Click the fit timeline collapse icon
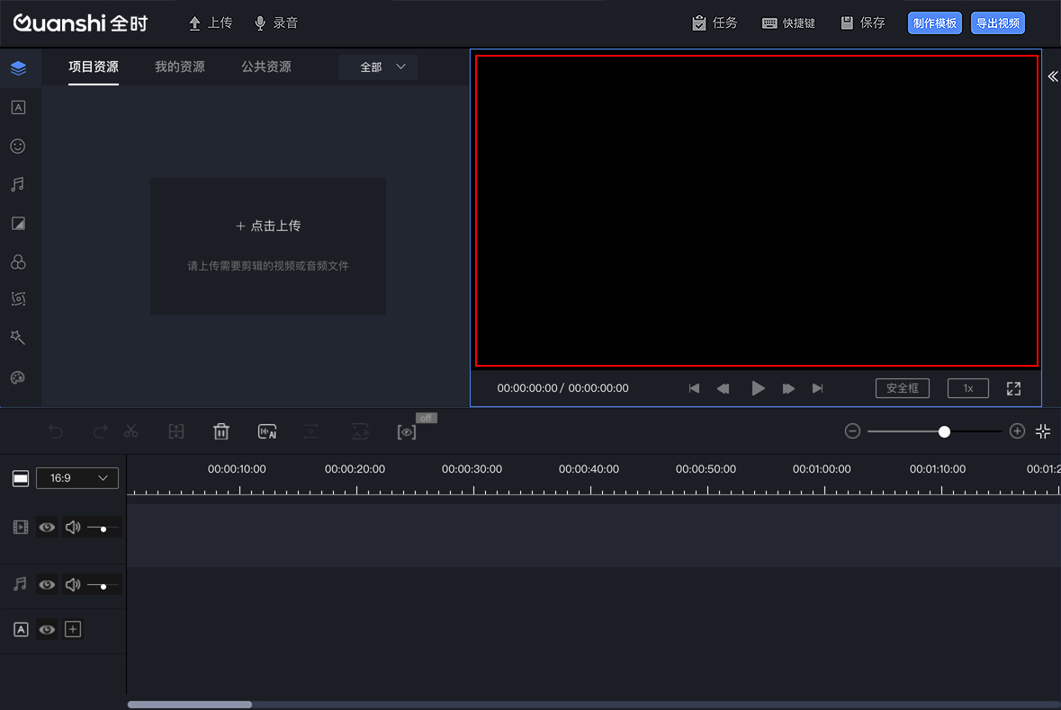This screenshot has height=710, width=1061. (1043, 431)
